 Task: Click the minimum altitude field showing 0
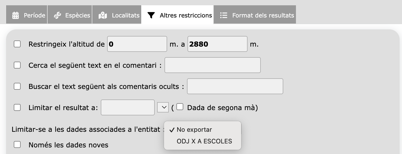pos(137,44)
